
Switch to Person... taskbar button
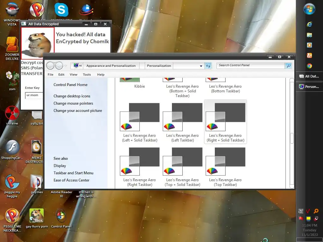click(309, 86)
